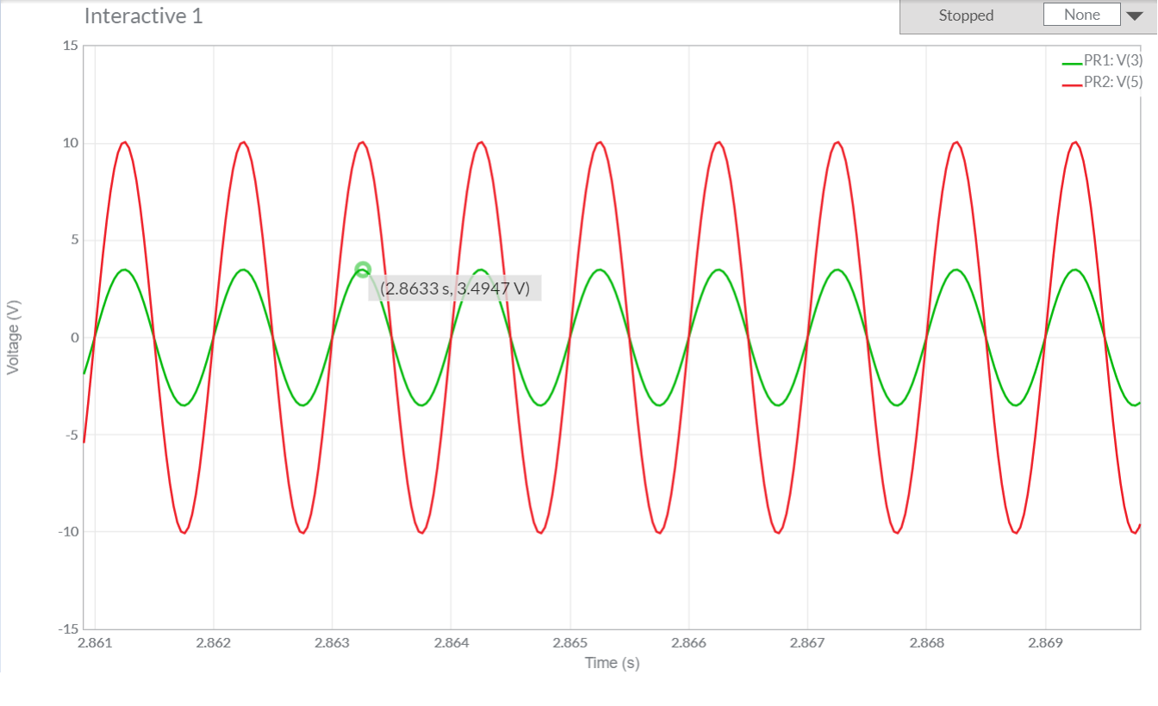Screen dimensions: 1158x706
Task: Click the 2.861 time axis tick
Action: coord(95,642)
